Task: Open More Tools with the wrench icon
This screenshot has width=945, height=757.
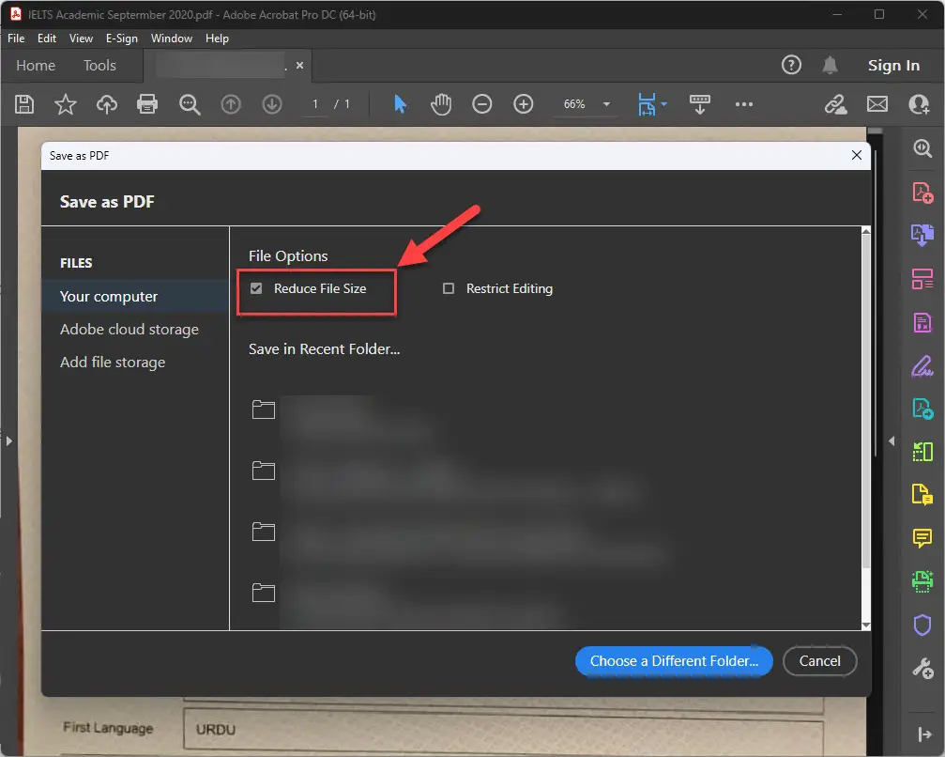Action: coord(922,668)
